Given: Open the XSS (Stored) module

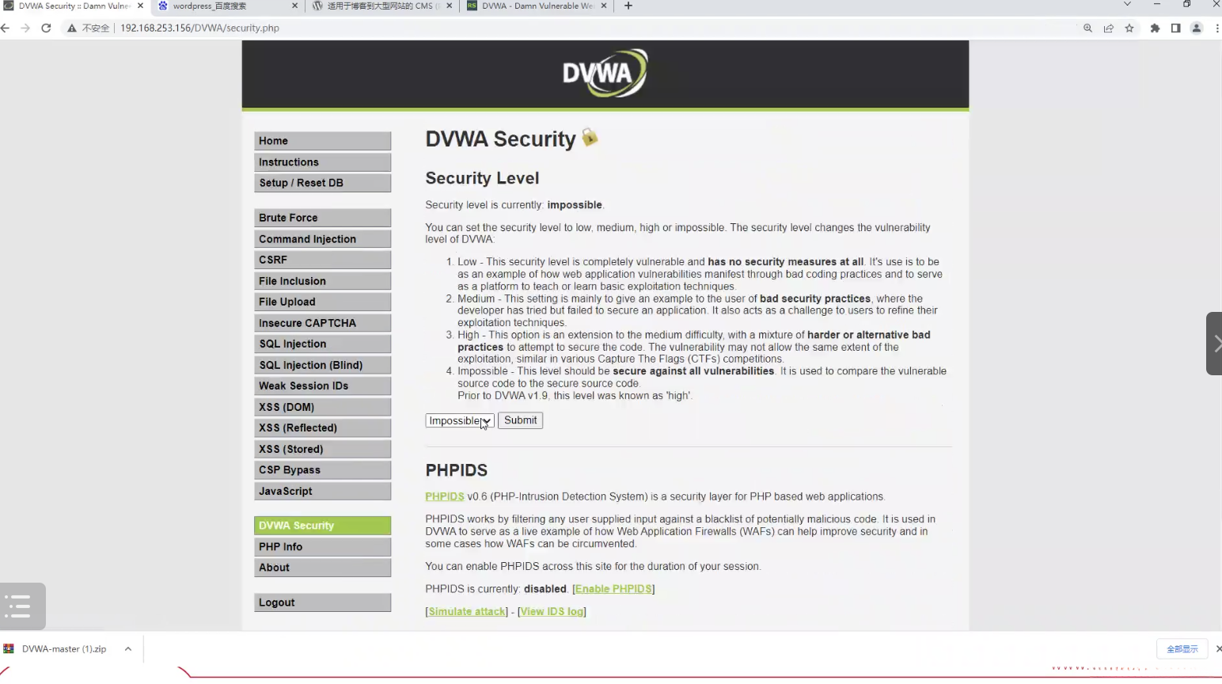Looking at the screenshot, I should point(322,449).
